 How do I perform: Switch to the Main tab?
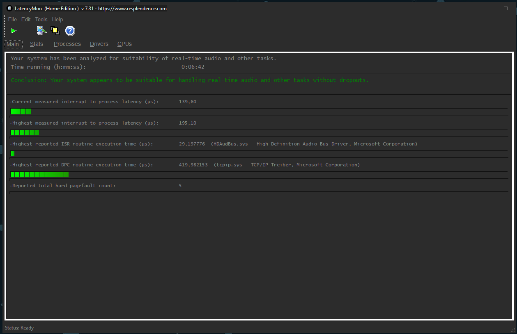click(x=13, y=44)
